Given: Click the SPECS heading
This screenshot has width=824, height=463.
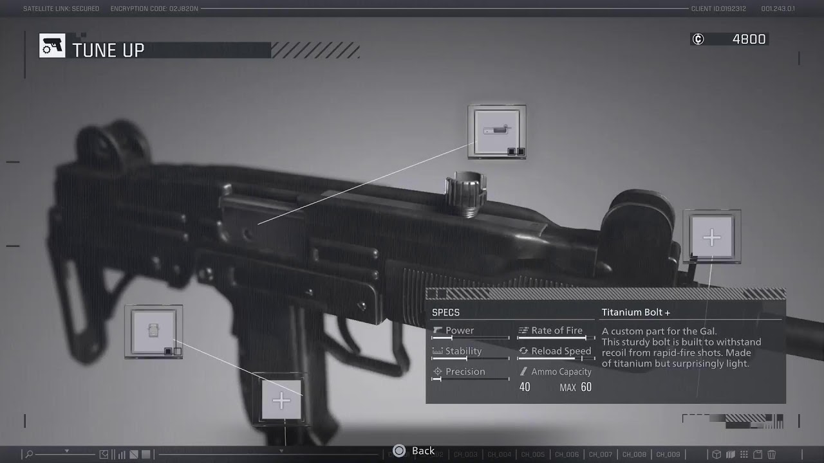Looking at the screenshot, I should [445, 313].
